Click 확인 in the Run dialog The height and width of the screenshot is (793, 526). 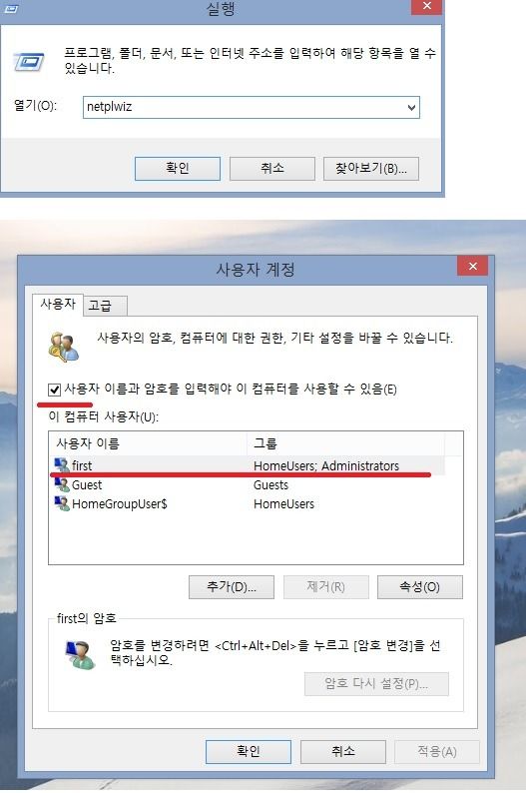coord(178,169)
